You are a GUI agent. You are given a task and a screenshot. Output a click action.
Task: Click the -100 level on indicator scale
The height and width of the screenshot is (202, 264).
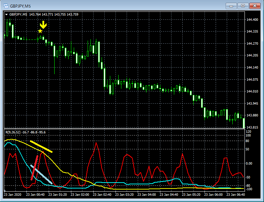coord(249,189)
